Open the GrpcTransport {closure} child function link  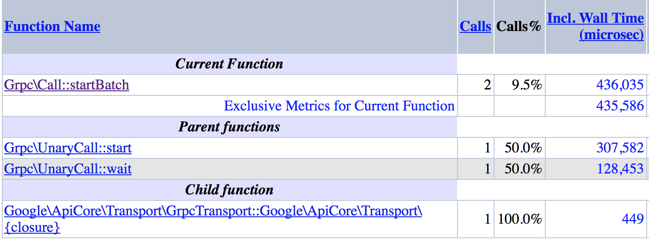click(213, 219)
